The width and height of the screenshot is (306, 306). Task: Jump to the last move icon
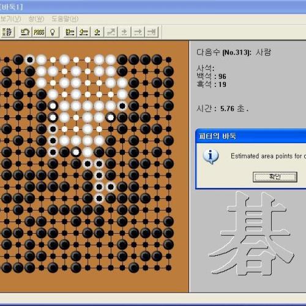[152, 32]
